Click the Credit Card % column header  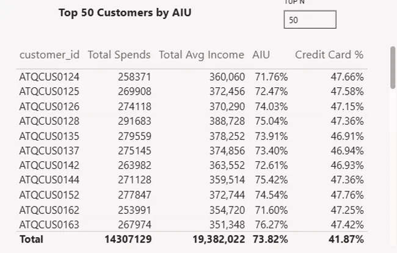click(x=329, y=55)
